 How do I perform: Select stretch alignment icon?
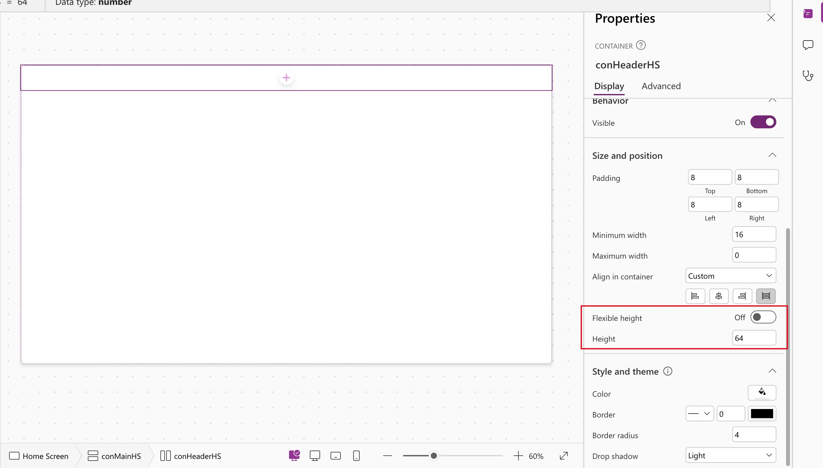766,296
